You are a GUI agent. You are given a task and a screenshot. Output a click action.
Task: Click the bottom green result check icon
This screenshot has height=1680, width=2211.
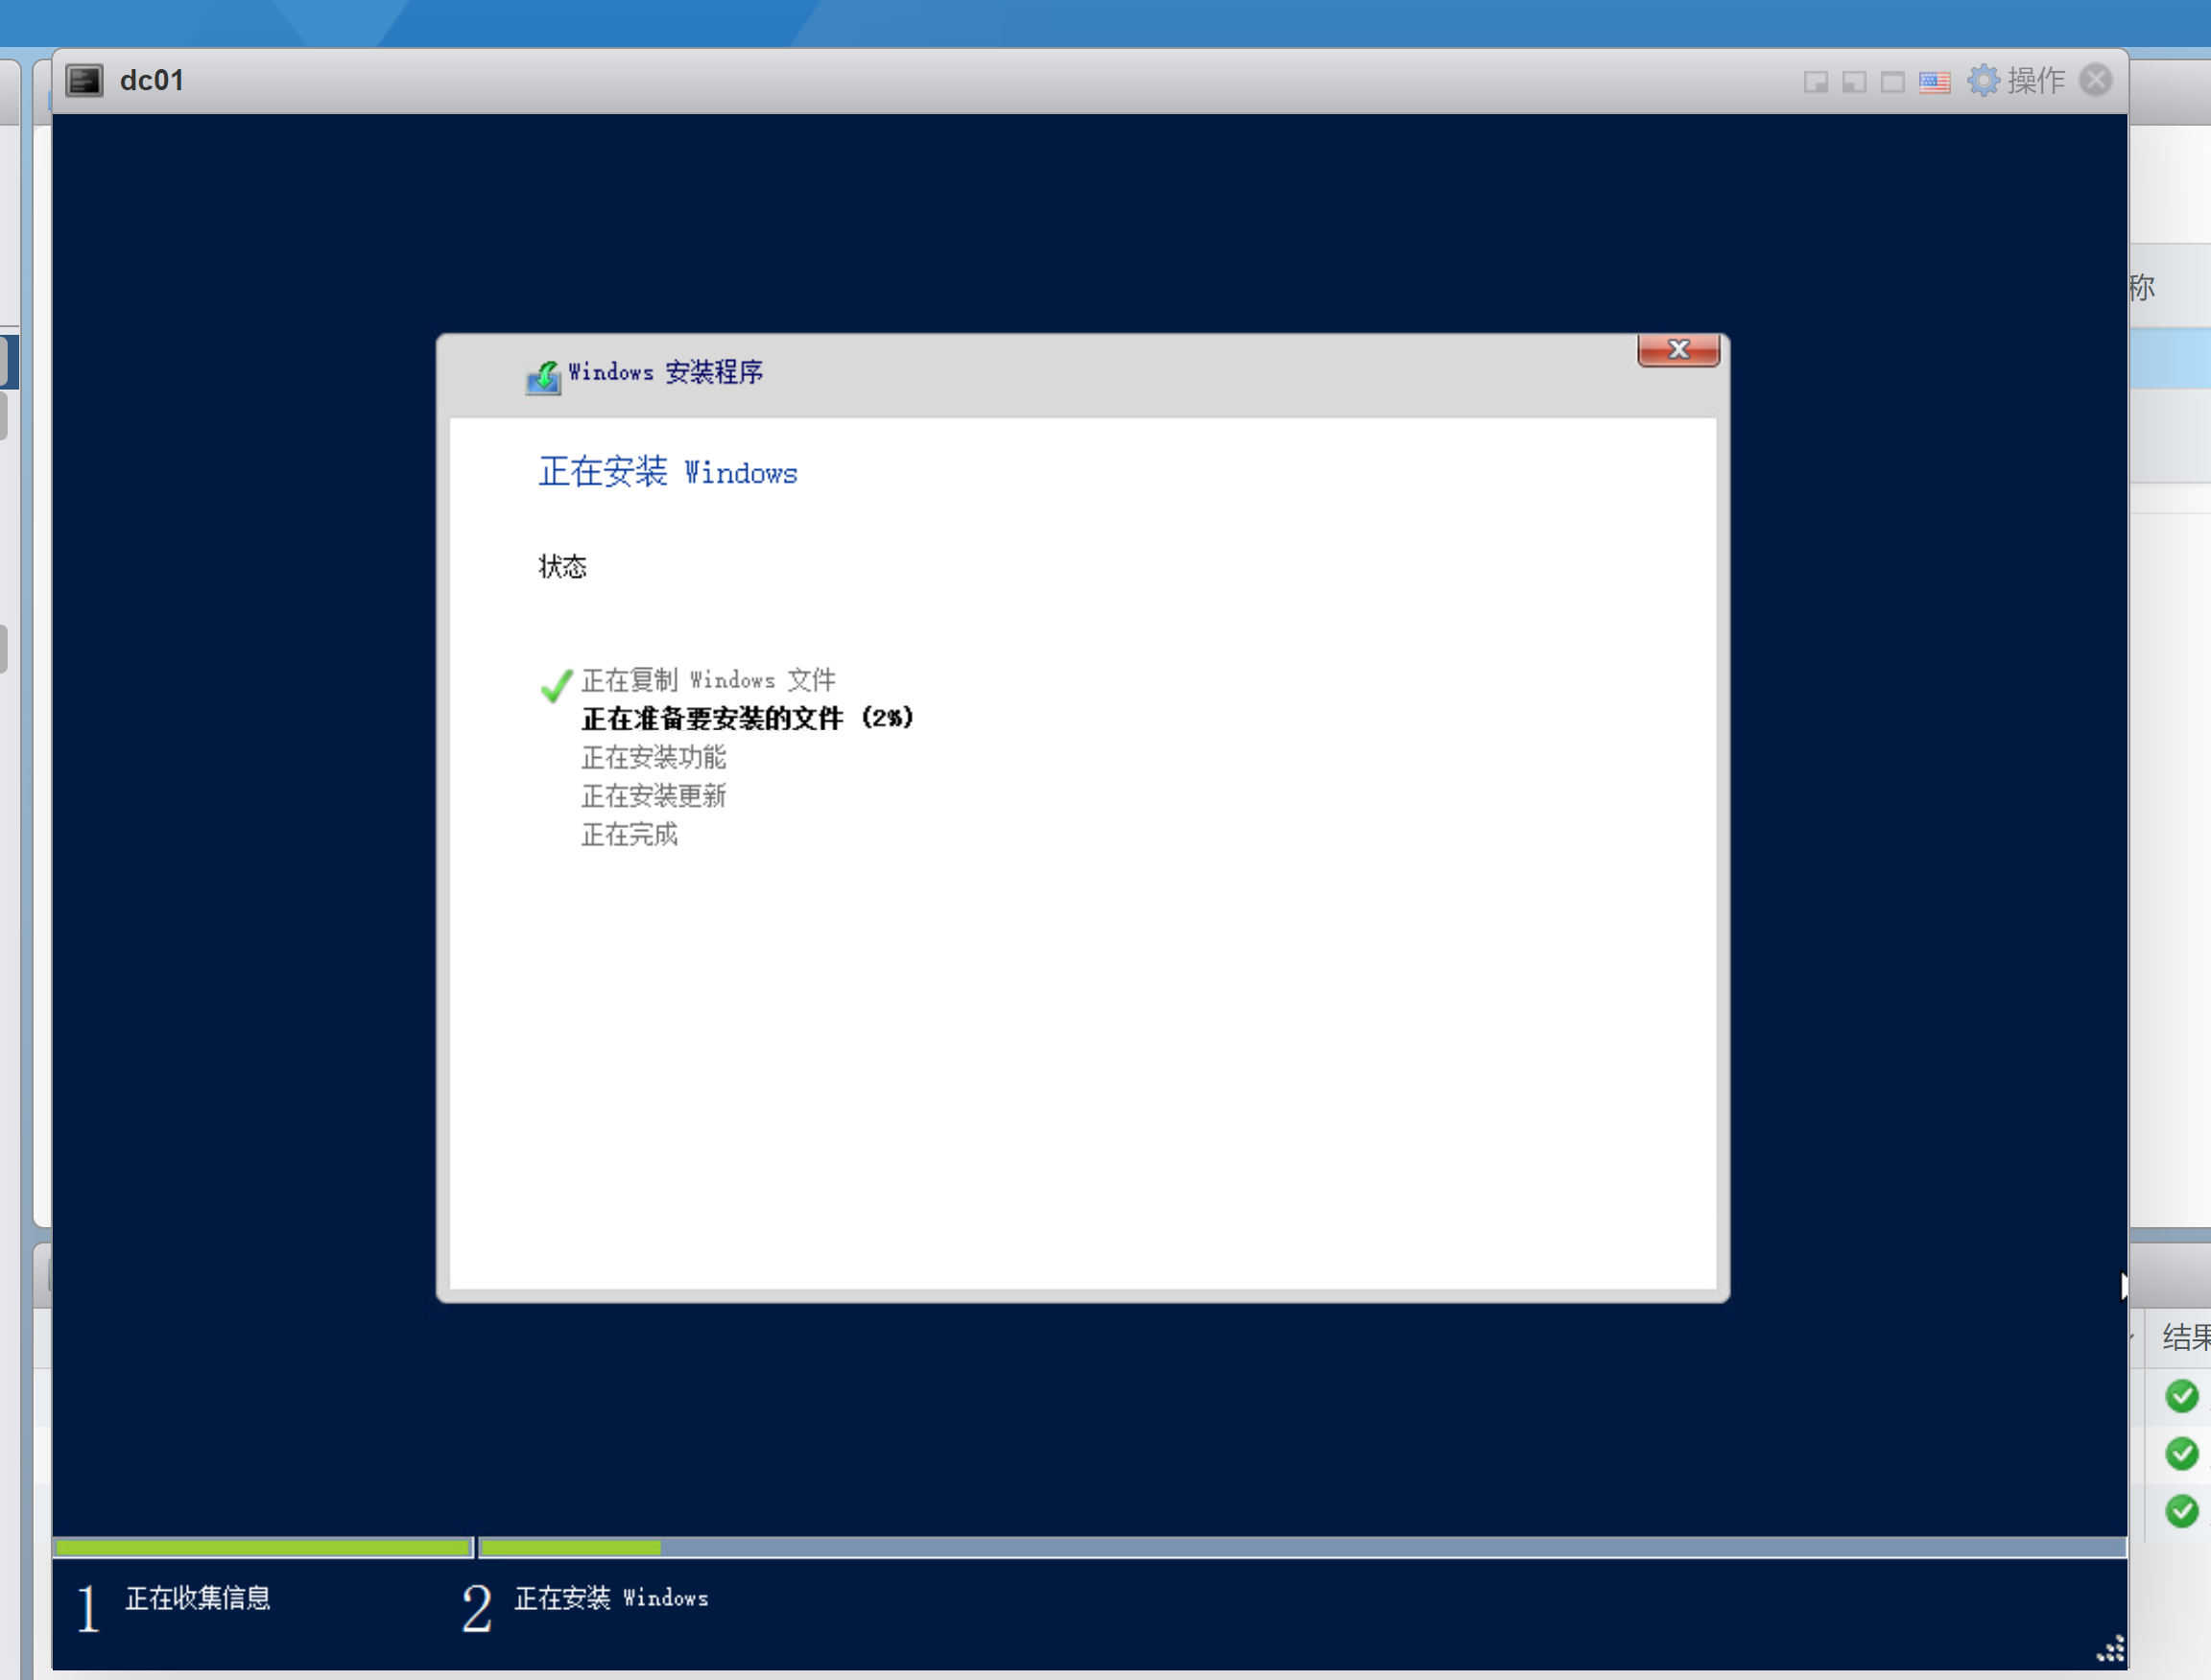tap(2181, 1510)
